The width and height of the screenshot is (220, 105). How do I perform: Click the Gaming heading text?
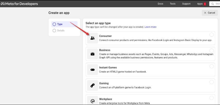[104, 83]
